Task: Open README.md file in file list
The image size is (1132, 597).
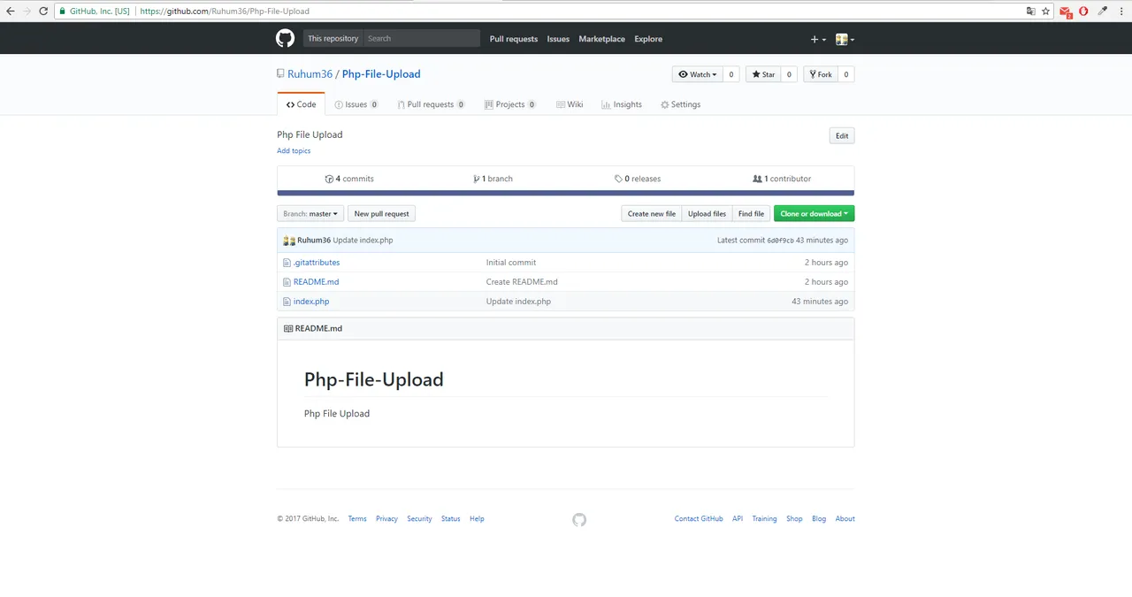Action: [316, 282]
